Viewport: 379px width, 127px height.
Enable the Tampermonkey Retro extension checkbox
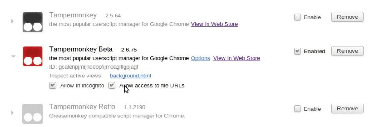click(298, 109)
